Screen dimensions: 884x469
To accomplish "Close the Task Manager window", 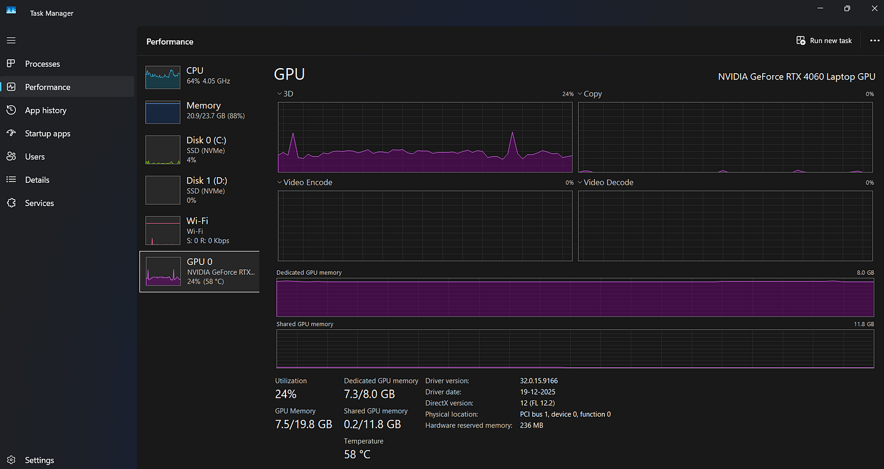I will [x=875, y=8].
